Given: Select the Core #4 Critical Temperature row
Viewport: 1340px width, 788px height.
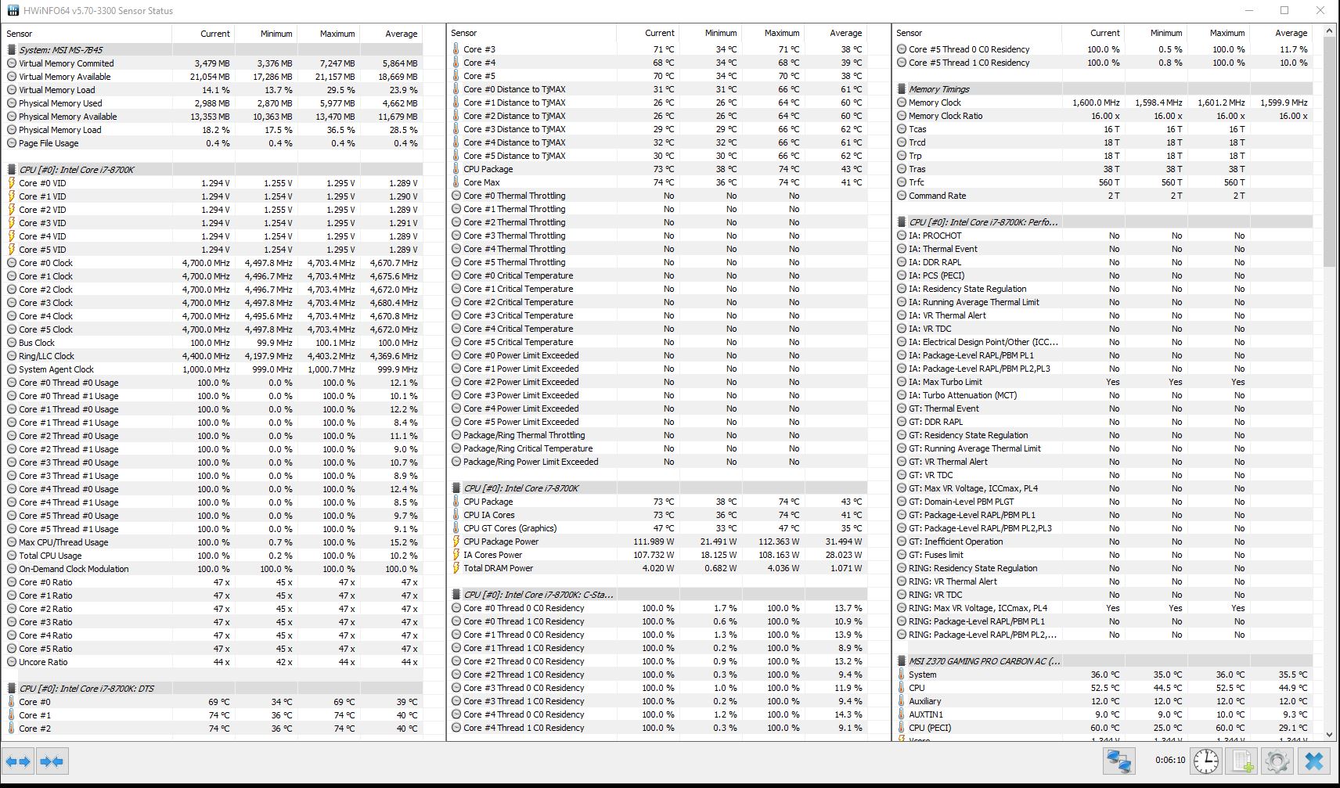Looking at the screenshot, I should coord(657,329).
